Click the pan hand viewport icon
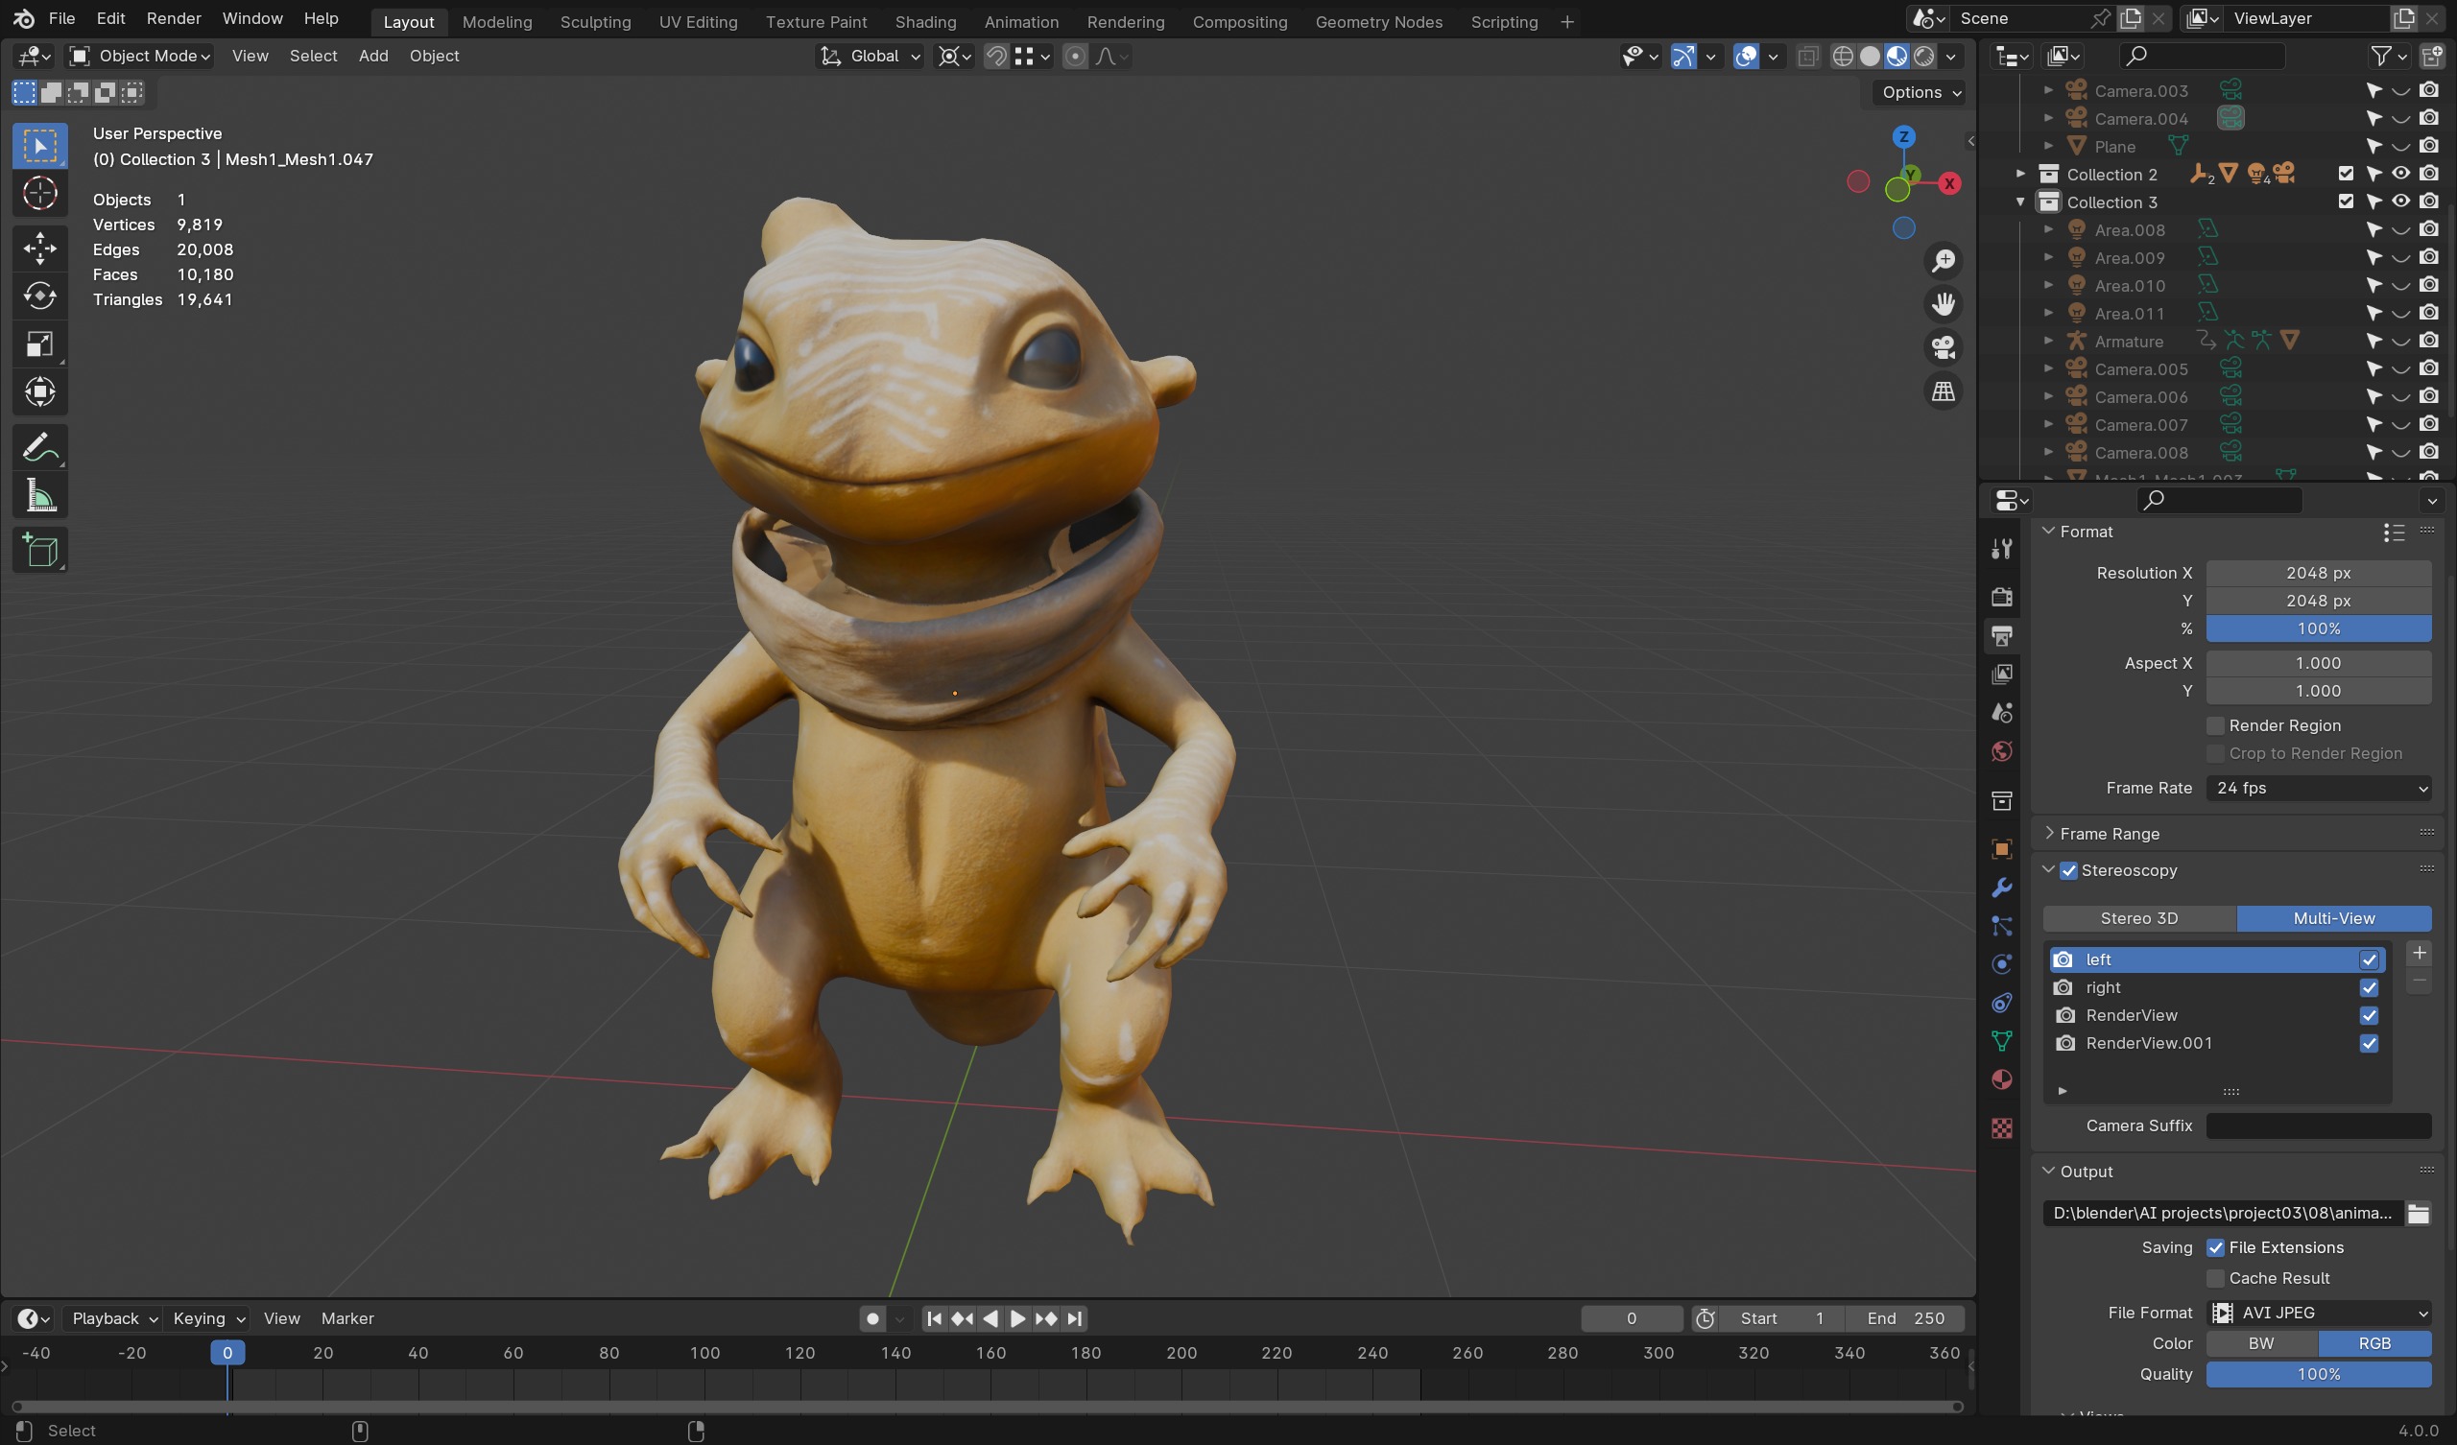Viewport: 2457px width, 1445px height. pos(1944,304)
